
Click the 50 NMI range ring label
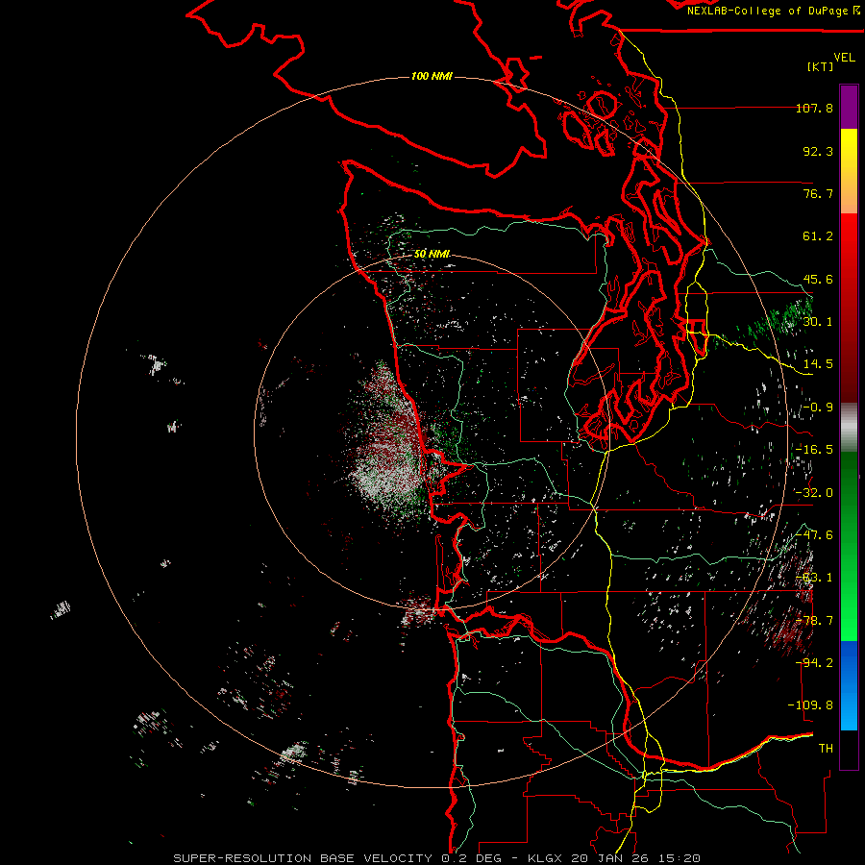coord(432,254)
